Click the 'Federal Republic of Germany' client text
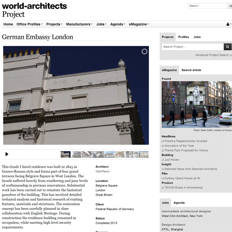 [115, 209]
